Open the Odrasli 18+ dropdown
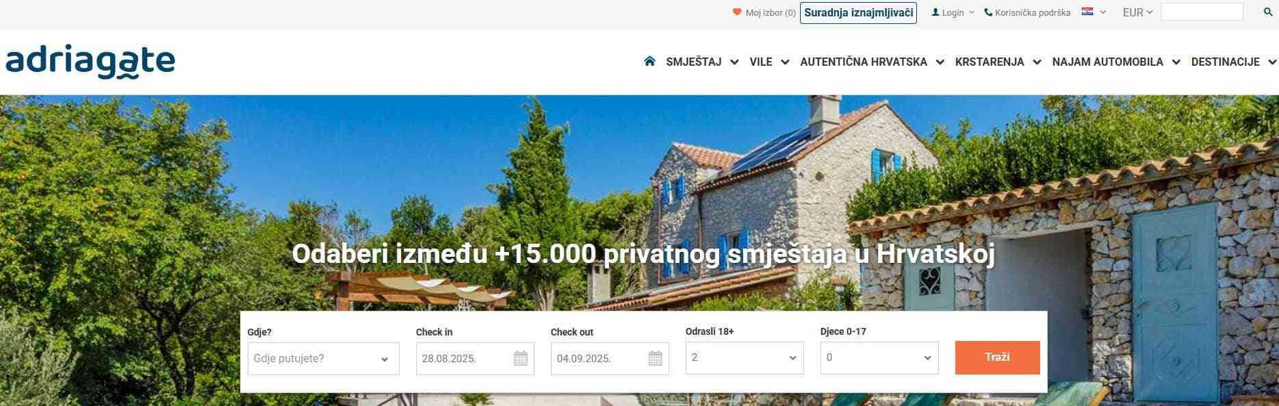 (745, 358)
